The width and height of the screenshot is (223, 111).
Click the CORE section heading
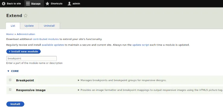click(x=15, y=71)
